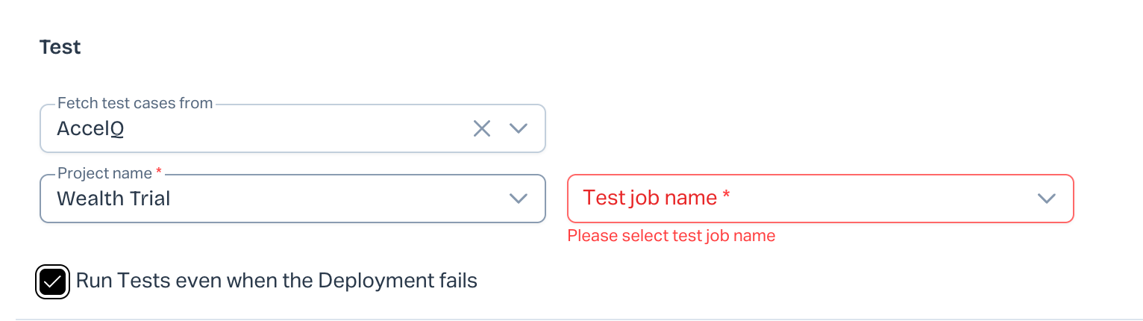Click the Test job name chevron arrow

[x=1046, y=199]
